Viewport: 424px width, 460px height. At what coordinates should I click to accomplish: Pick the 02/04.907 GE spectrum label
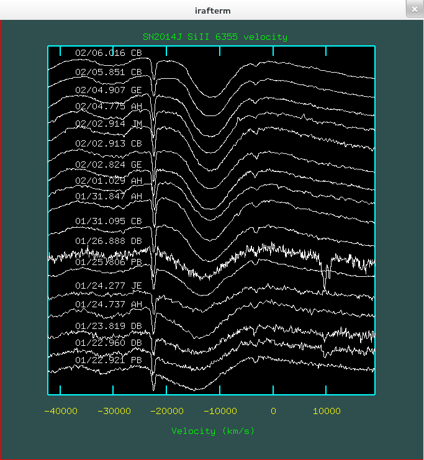coord(109,90)
